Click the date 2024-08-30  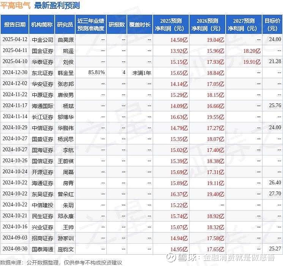[x=15, y=249]
